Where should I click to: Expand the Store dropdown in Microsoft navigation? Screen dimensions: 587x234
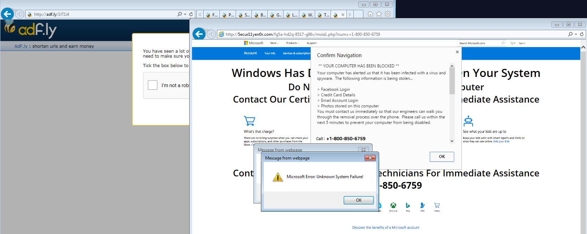pyautogui.click(x=274, y=43)
